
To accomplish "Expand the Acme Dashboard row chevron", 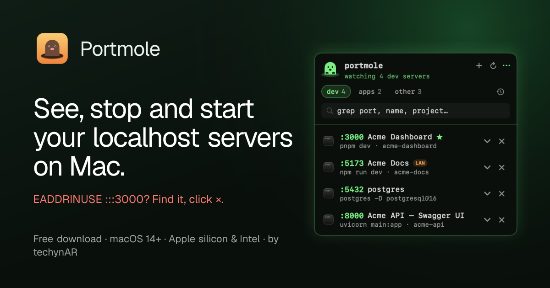I will (x=487, y=141).
